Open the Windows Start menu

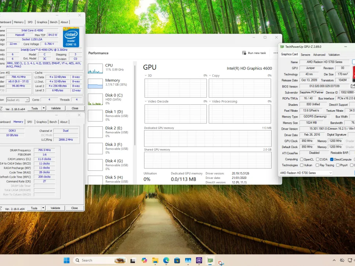pos(67,260)
